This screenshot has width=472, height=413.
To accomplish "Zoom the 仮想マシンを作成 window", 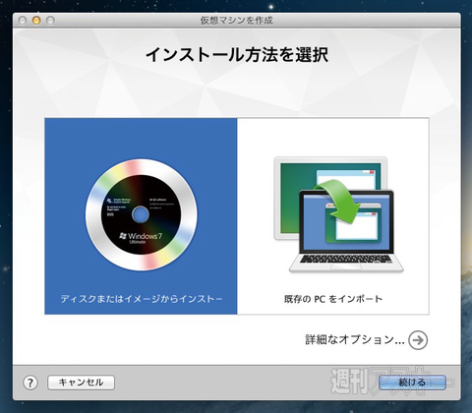I will 50,21.
